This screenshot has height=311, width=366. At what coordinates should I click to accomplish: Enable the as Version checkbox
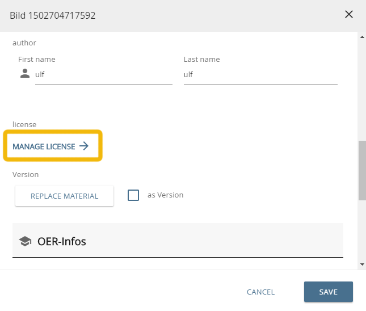[133, 195]
